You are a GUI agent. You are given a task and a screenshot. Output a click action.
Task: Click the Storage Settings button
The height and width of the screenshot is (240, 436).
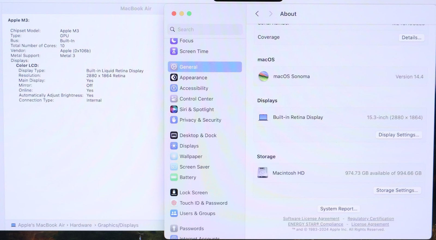[397, 190]
